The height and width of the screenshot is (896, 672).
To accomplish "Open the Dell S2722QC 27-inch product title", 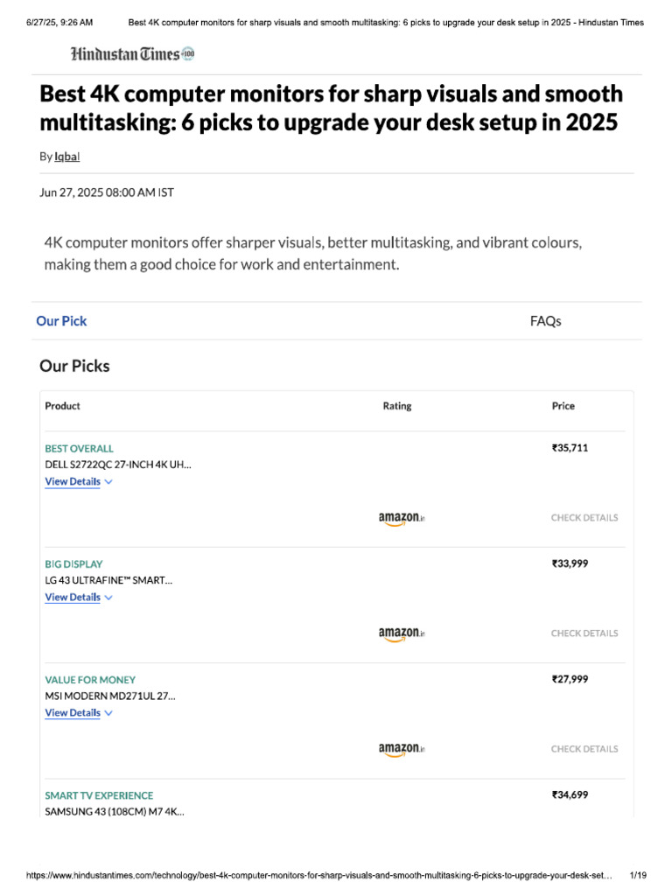I will pyautogui.click(x=118, y=465).
